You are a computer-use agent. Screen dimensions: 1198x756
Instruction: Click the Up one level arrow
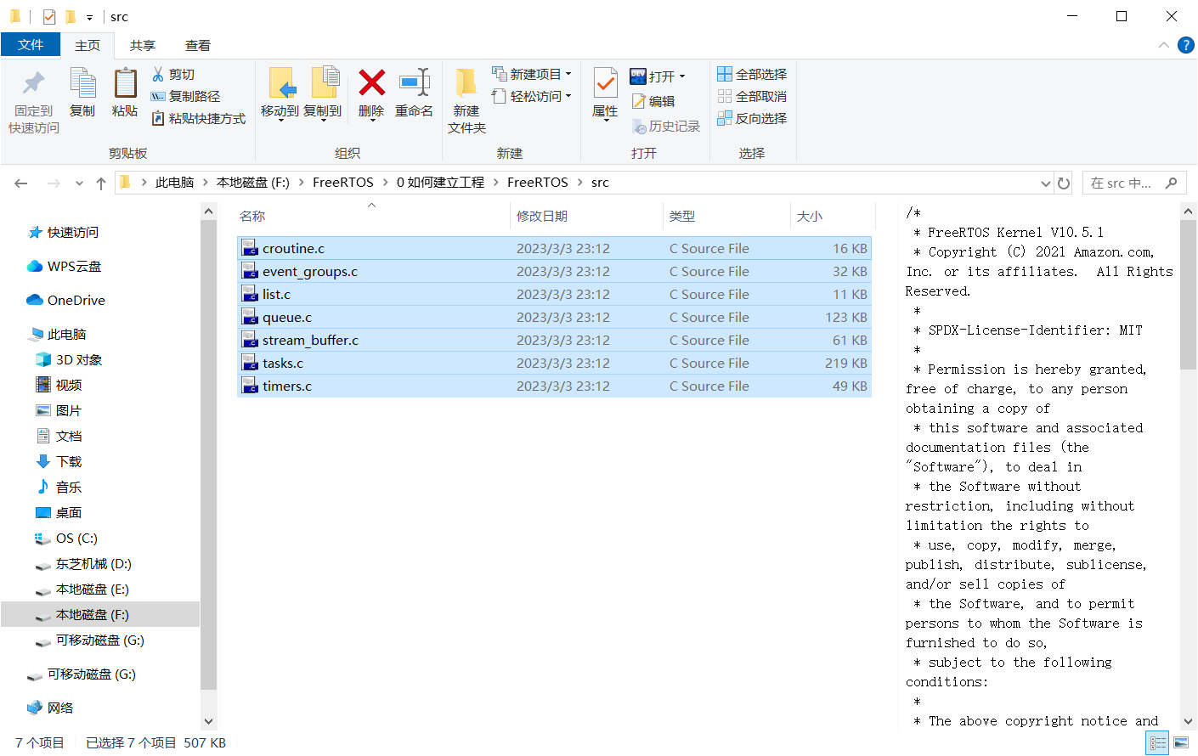pyautogui.click(x=101, y=183)
